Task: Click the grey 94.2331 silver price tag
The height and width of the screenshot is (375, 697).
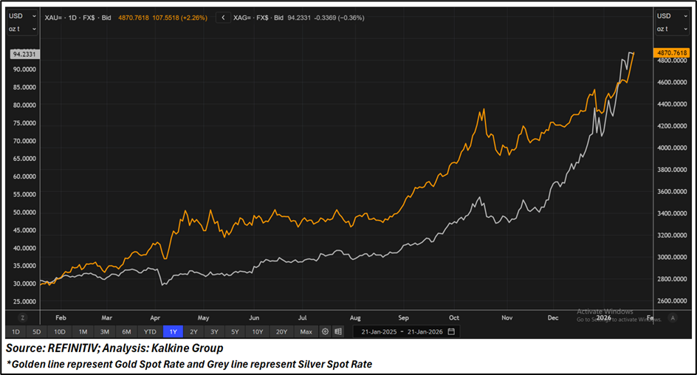Action: (24, 54)
